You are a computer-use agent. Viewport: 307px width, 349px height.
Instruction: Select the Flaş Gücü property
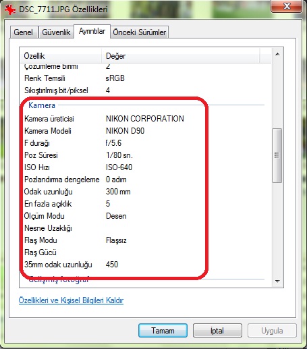coord(40,252)
